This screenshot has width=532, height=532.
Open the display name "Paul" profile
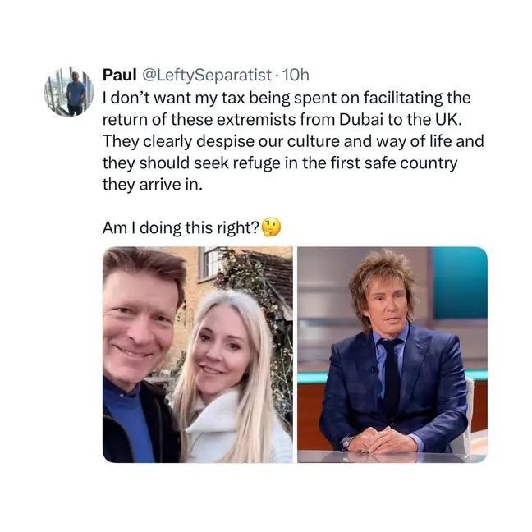(118, 76)
